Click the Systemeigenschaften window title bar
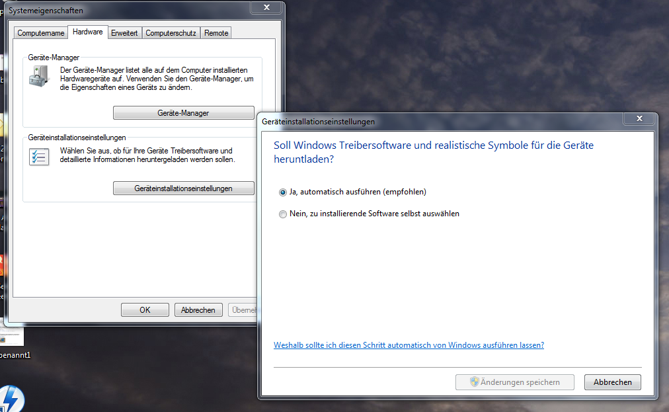The image size is (669, 412). click(128, 10)
